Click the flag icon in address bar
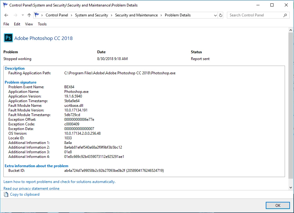 point(37,15)
